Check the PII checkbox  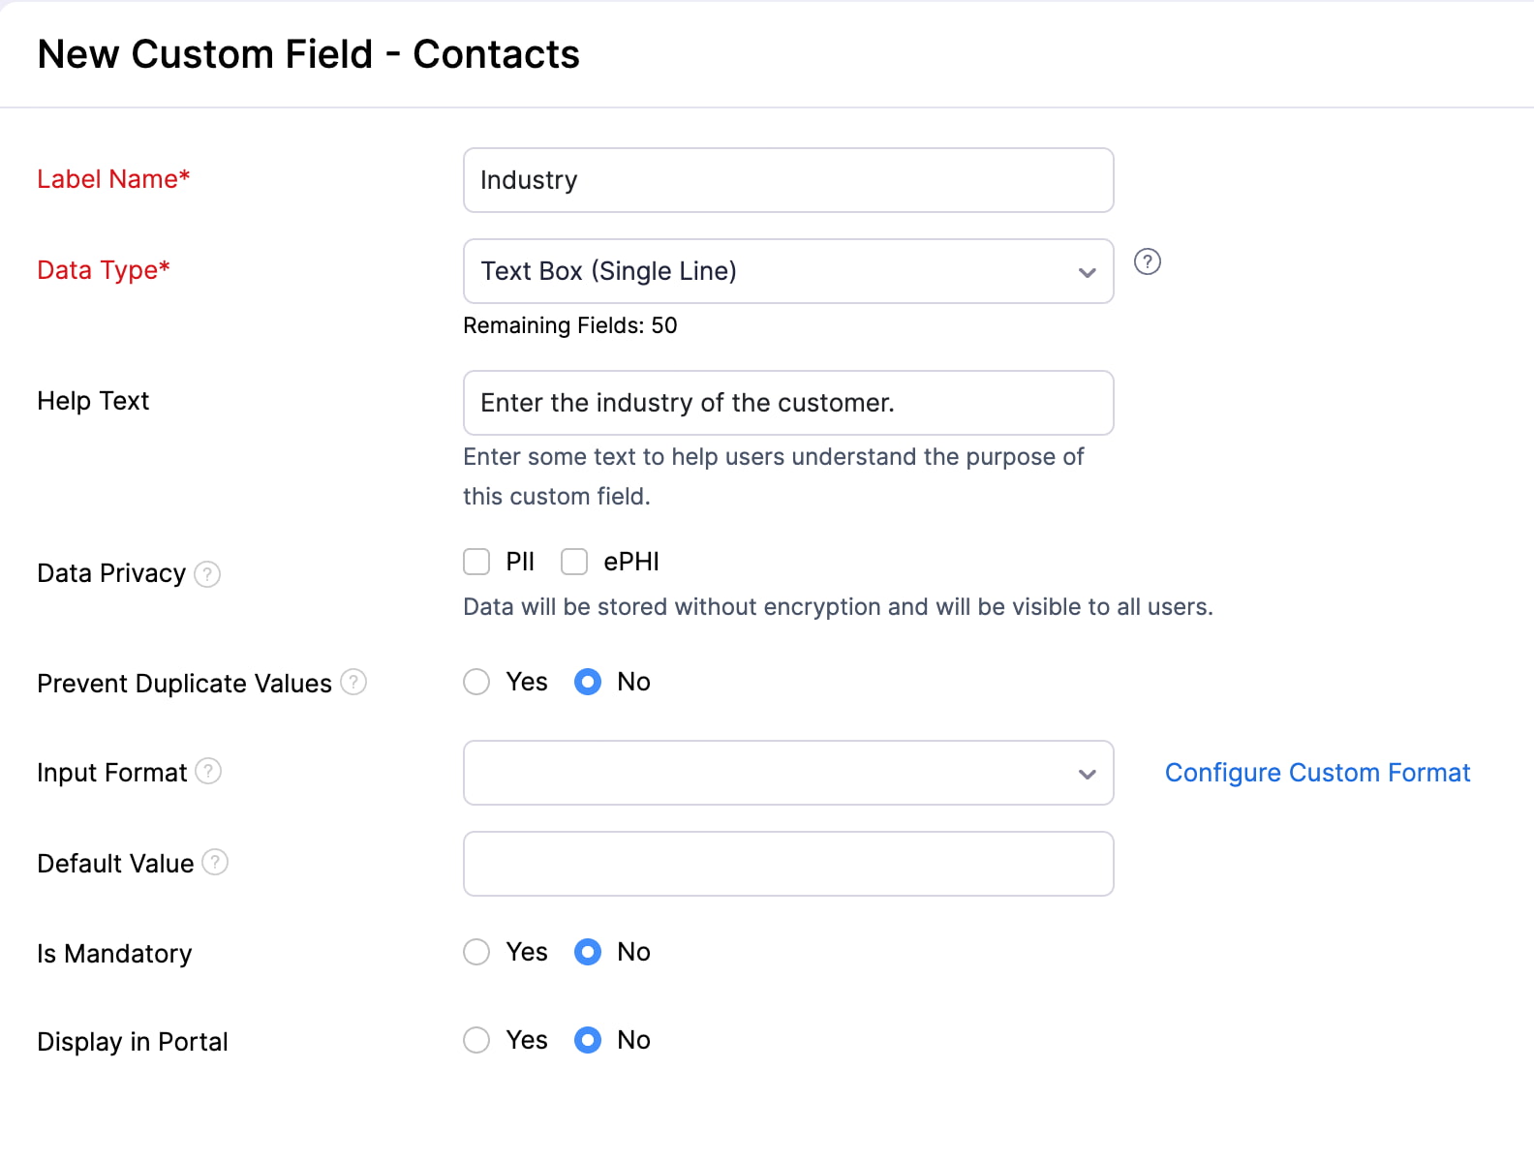476,562
